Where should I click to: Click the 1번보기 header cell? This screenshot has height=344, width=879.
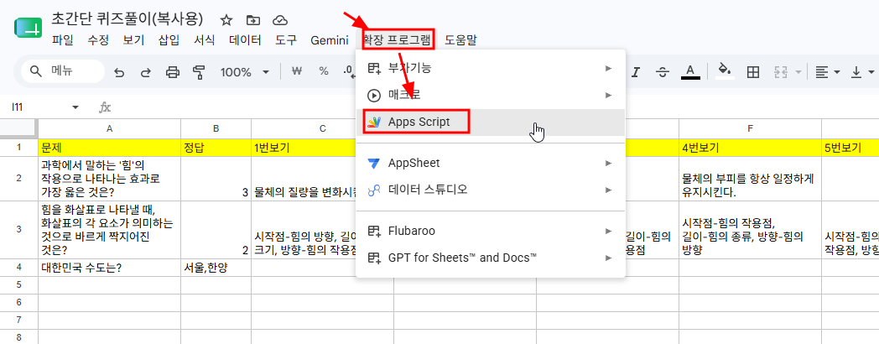pyautogui.click(x=304, y=148)
